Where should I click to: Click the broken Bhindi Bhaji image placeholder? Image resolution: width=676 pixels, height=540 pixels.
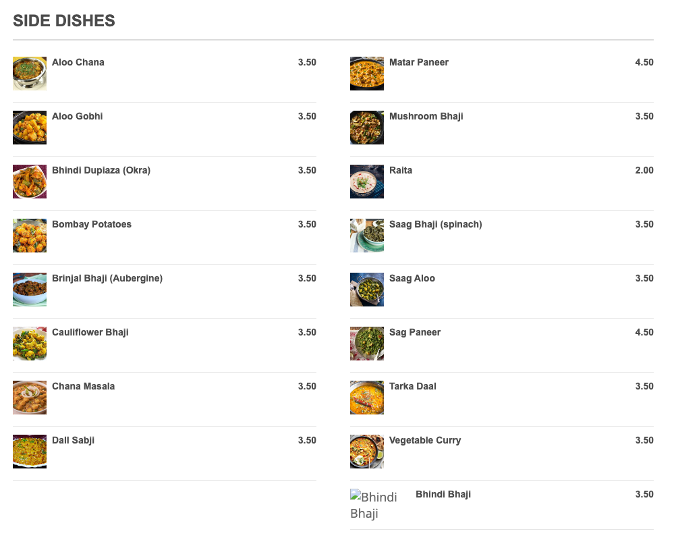(374, 505)
